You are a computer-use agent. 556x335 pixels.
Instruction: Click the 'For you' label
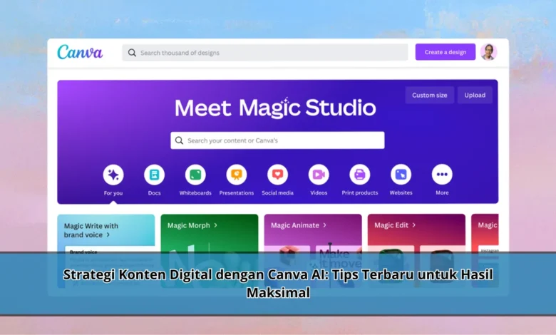pos(113,193)
